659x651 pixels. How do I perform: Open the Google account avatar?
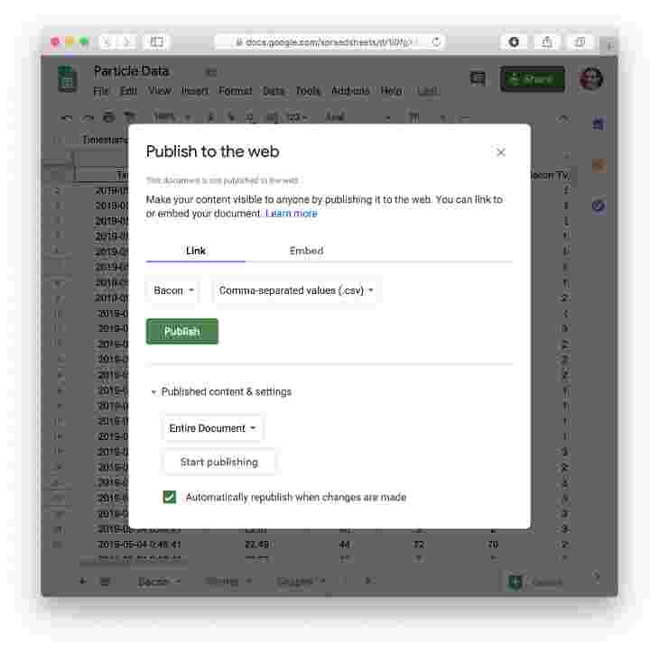(x=591, y=78)
